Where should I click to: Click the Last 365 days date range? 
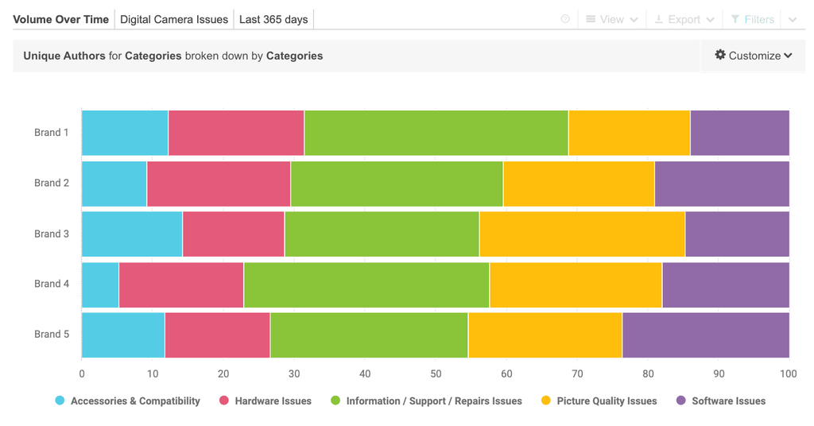click(x=273, y=19)
